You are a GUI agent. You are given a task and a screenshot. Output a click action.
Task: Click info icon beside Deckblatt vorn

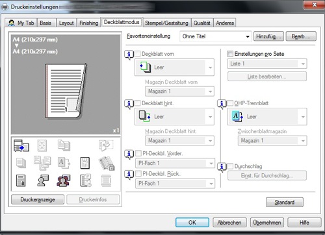coord(129,55)
